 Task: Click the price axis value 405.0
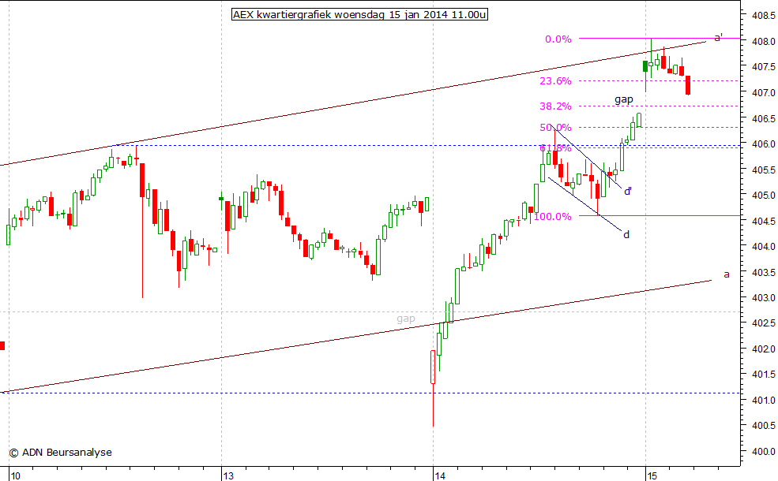coord(763,196)
